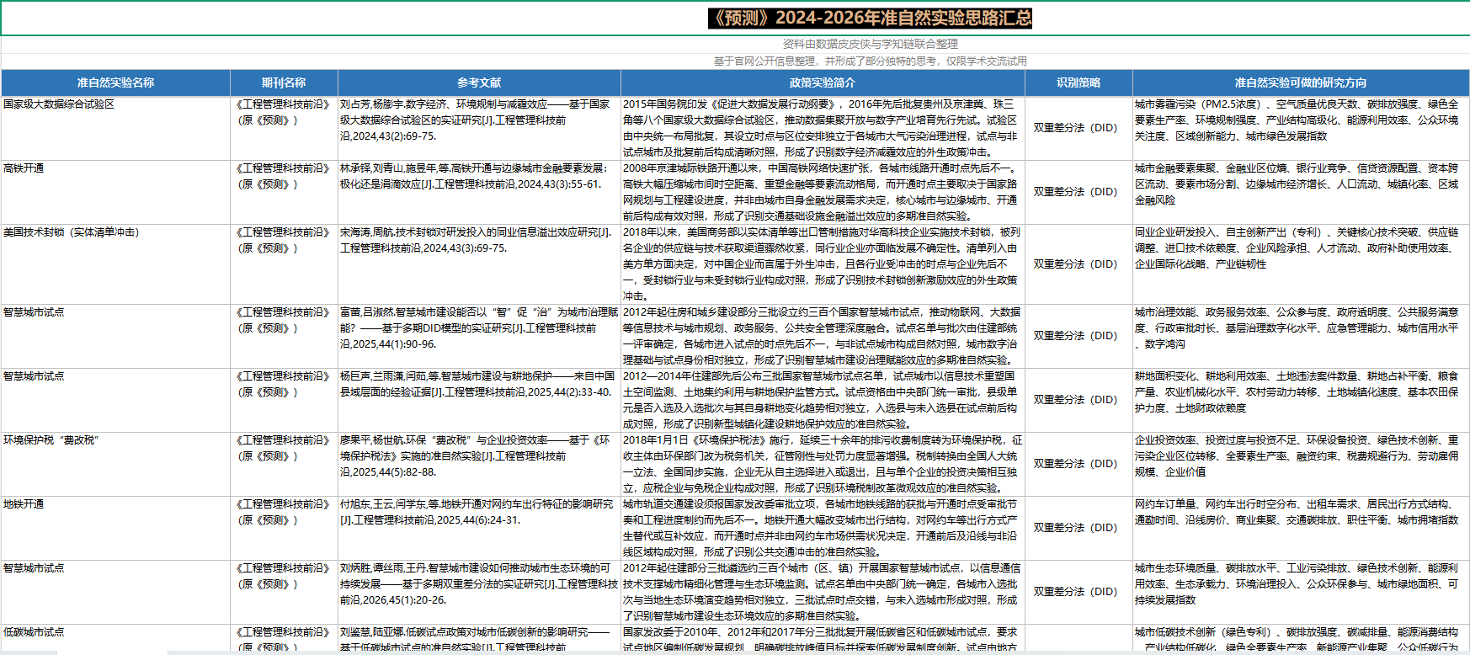Click the policy description starting 2015年国务院印发
Image resolution: width=1470 pixels, height=655 pixels.
pyautogui.click(x=823, y=128)
